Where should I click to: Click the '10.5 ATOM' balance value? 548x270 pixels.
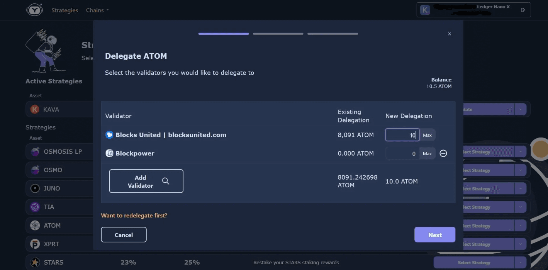click(x=439, y=87)
